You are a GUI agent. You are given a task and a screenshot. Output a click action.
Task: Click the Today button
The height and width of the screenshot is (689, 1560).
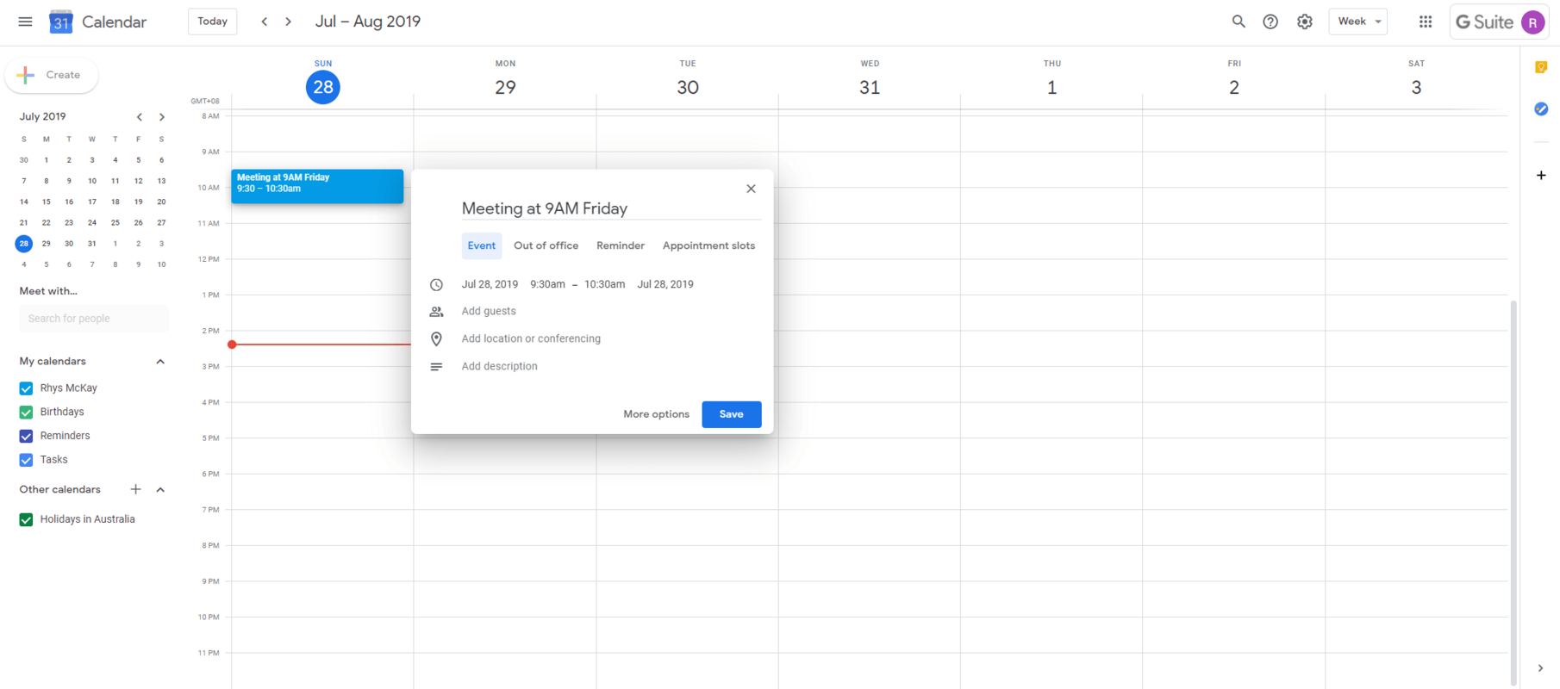[x=212, y=22]
